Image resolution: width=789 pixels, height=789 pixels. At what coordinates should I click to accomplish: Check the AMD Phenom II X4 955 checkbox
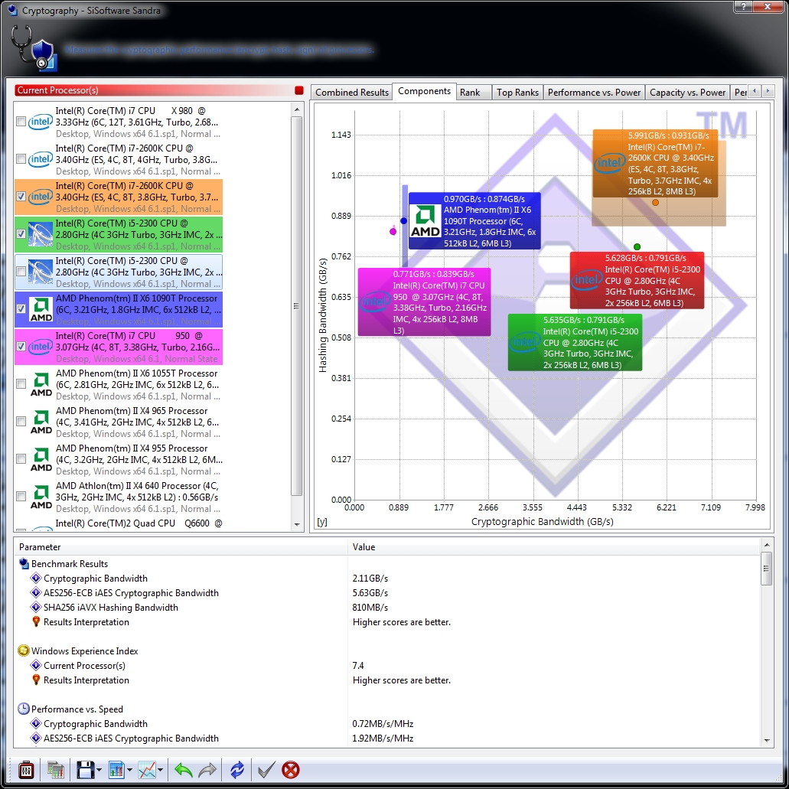(x=21, y=459)
